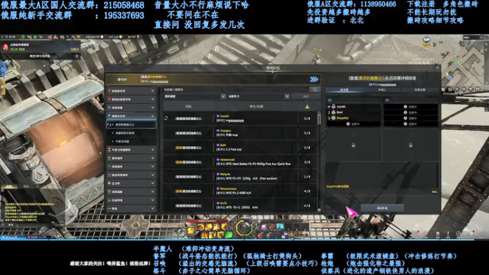Open the settings gear at the bottom-right corner

tap(482, 233)
